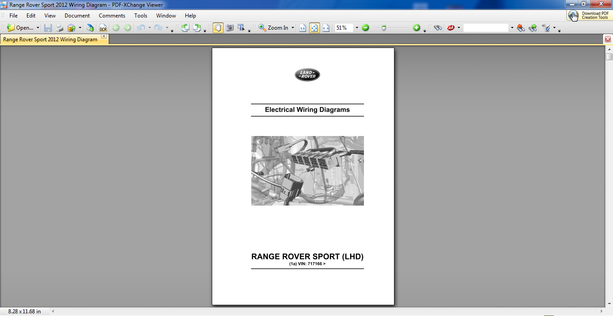Open the Redo history dropdown arrow
613x316 pixels.
coord(167,28)
